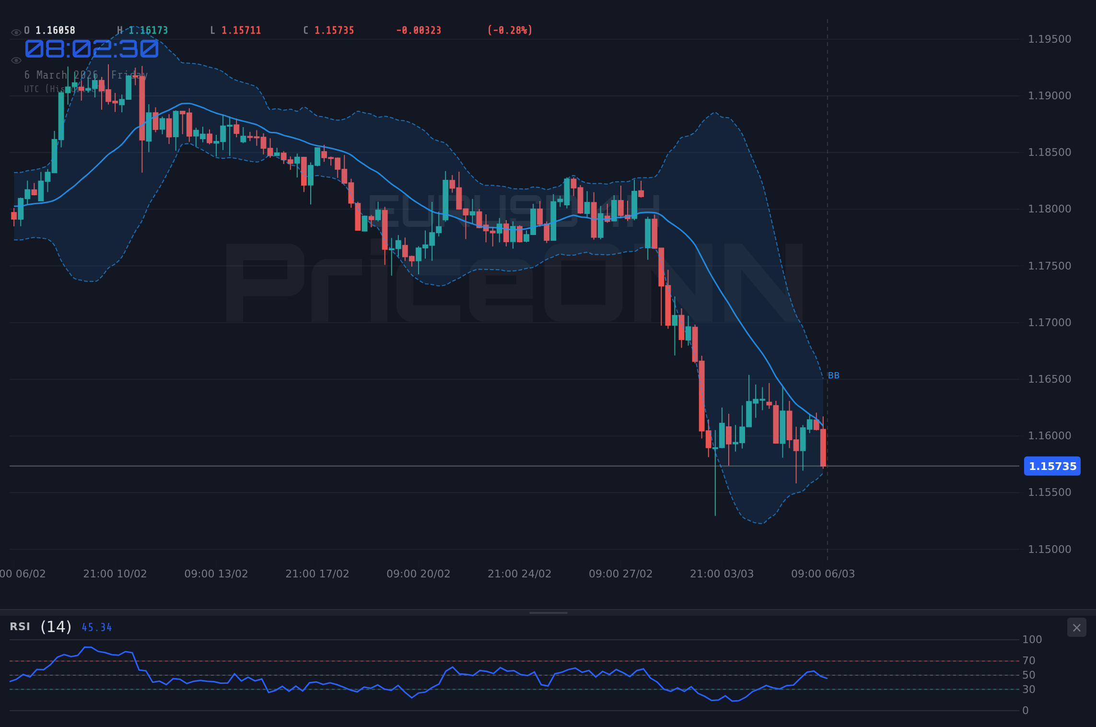Screen dimensions: 1096x727
Task: Click the percent change (-0.28%)
Action: 510,30
